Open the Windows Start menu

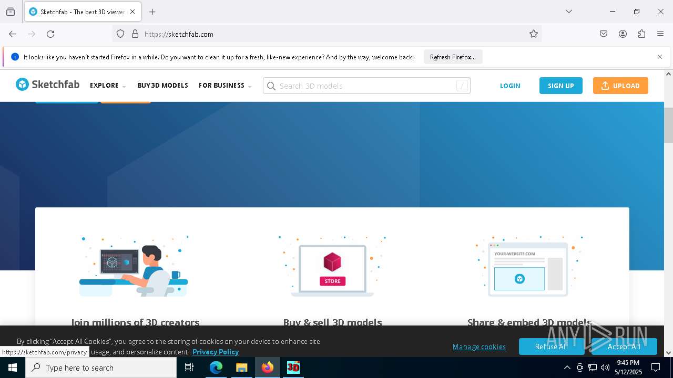[13, 367]
